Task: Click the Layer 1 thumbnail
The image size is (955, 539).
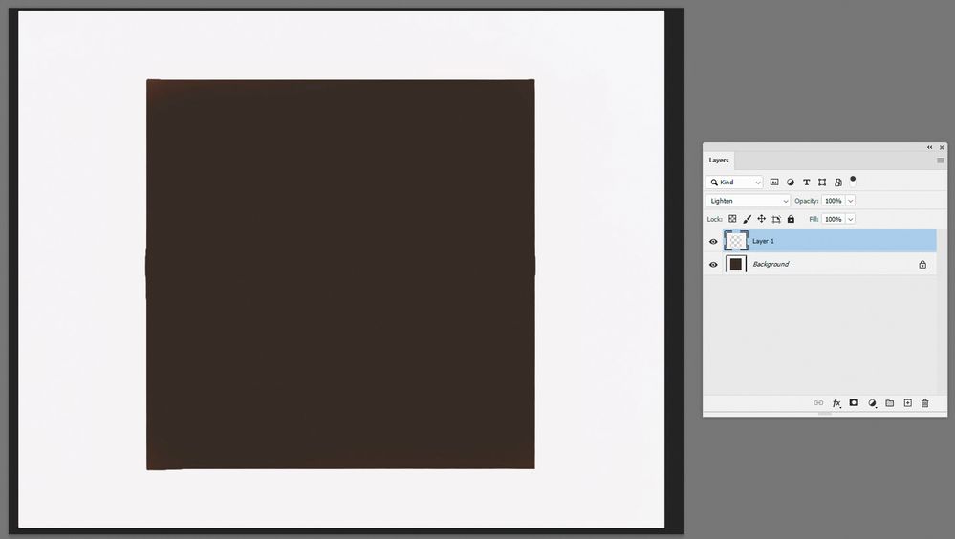Action: tap(736, 241)
